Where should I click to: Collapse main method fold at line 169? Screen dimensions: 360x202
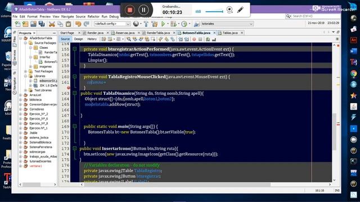click(75, 126)
